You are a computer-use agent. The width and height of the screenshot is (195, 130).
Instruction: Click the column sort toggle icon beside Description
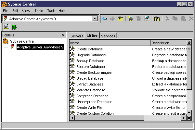pyautogui.click(x=189, y=43)
